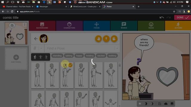Open Dropbox from the taskbar
This screenshot has width=191, height=107.
point(18,2)
